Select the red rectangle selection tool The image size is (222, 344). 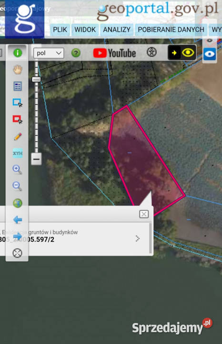tap(18, 119)
